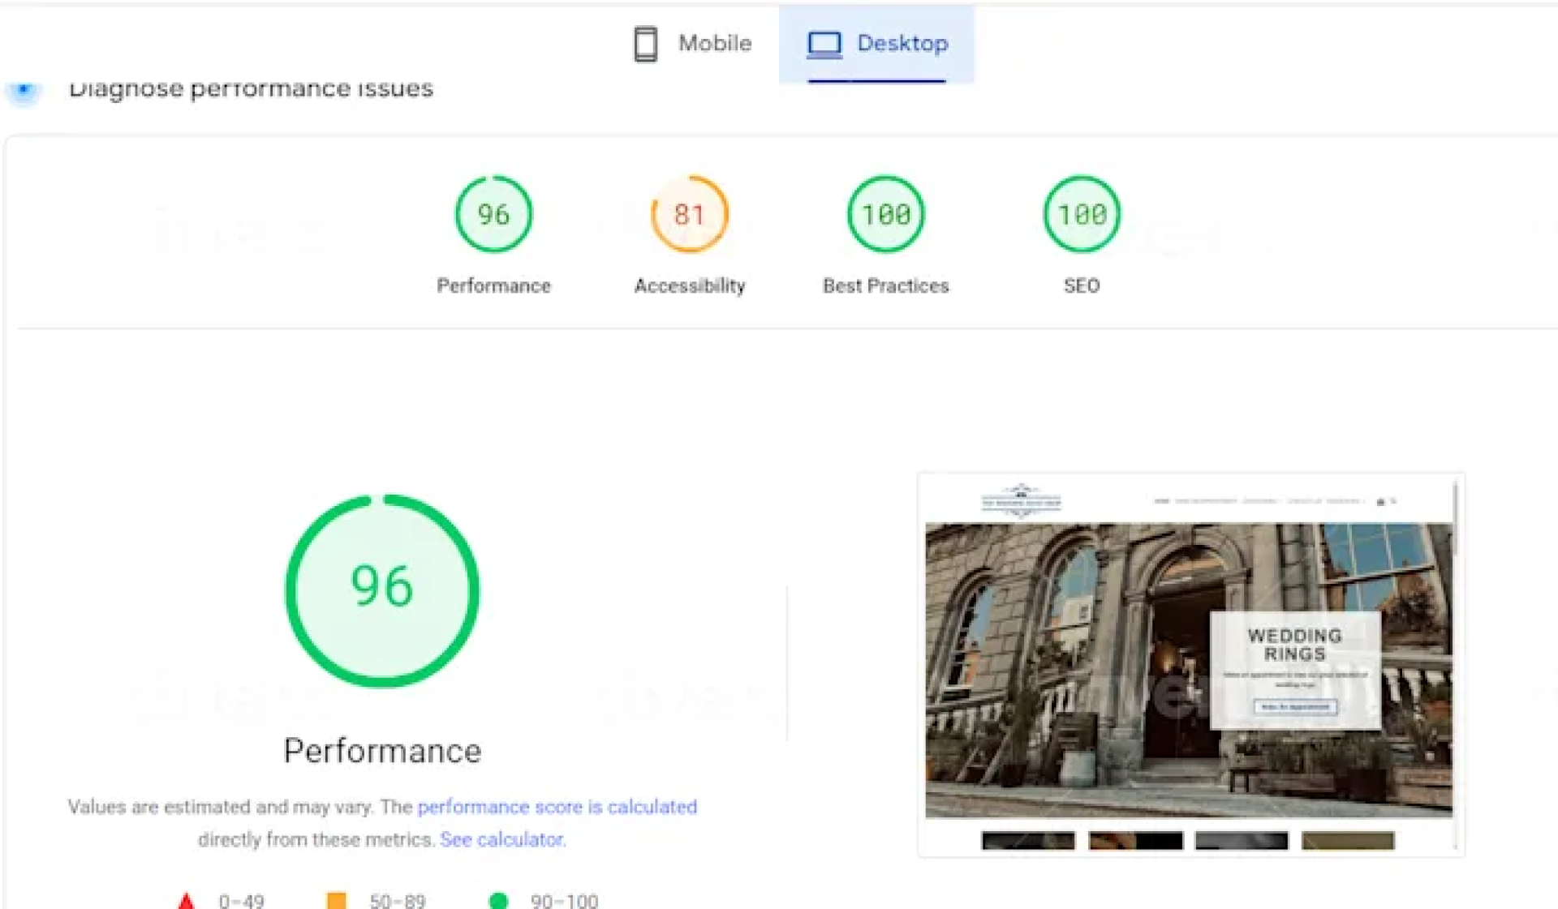Click the desktop laptop icon
This screenshot has height=909, width=1558.
[x=824, y=44]
